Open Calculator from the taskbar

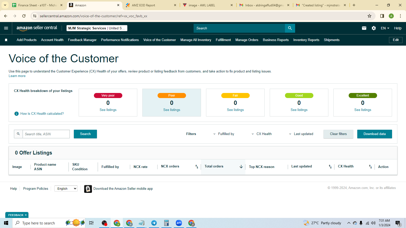166,223
